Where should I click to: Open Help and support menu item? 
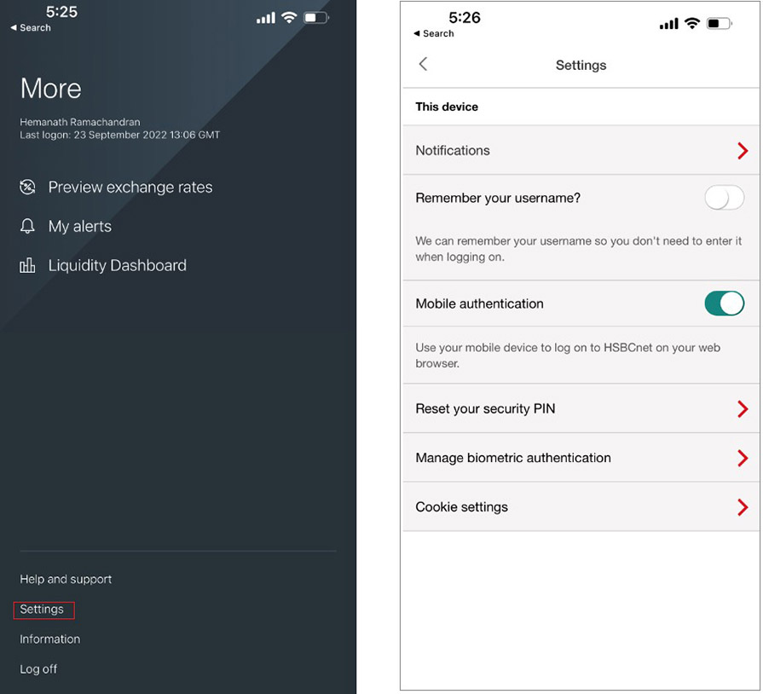click(66, 580)
